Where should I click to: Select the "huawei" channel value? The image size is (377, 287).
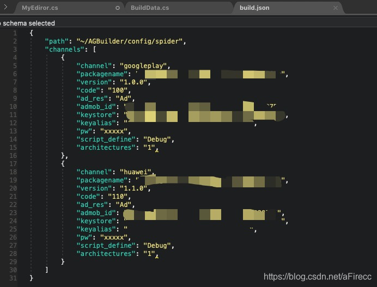(135, 172)
